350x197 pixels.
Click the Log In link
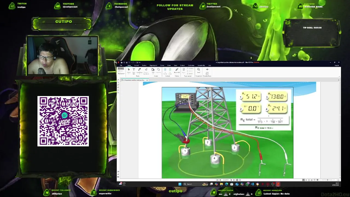(337, 65)
